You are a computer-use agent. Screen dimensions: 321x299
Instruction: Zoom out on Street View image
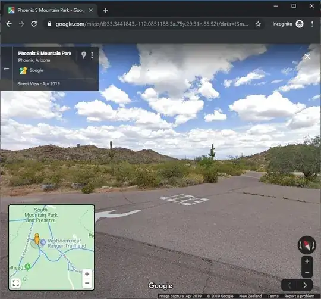[x=307, y=272]
